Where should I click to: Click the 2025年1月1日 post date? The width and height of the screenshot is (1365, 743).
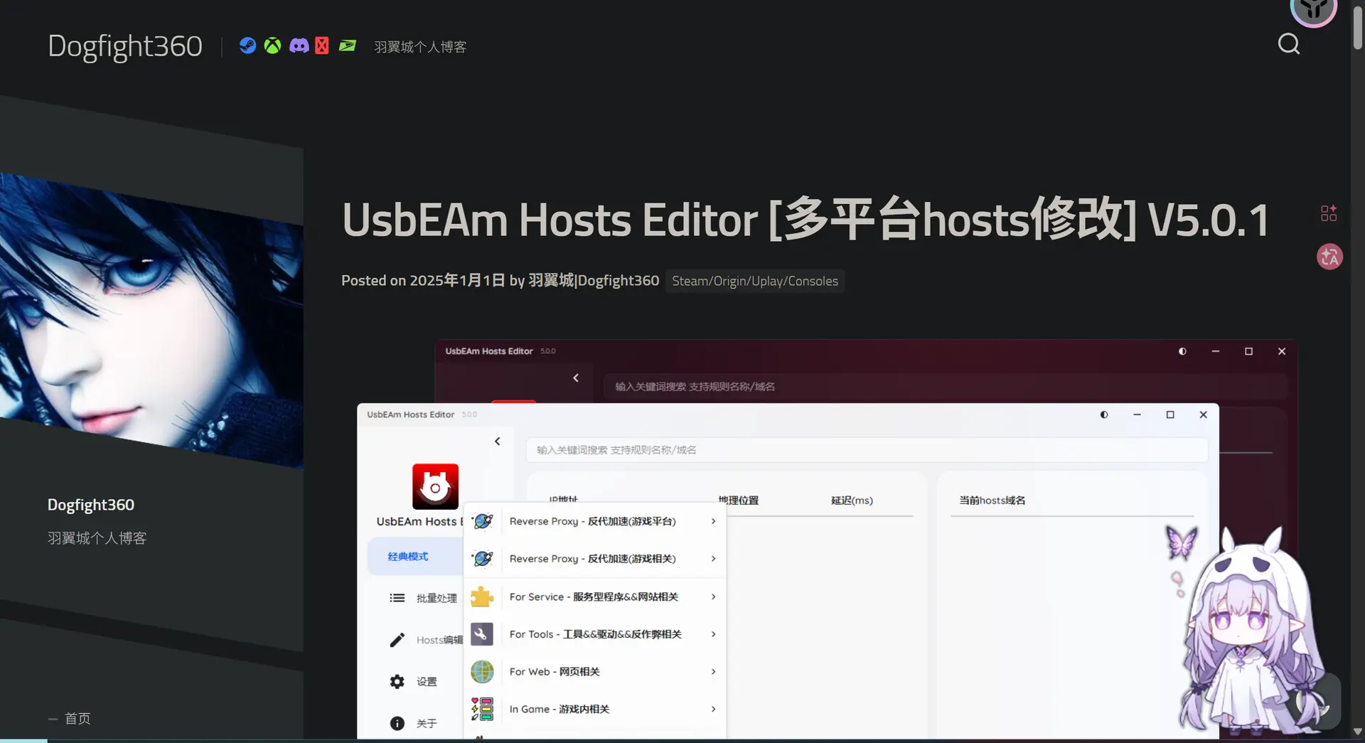coord(457,281)
